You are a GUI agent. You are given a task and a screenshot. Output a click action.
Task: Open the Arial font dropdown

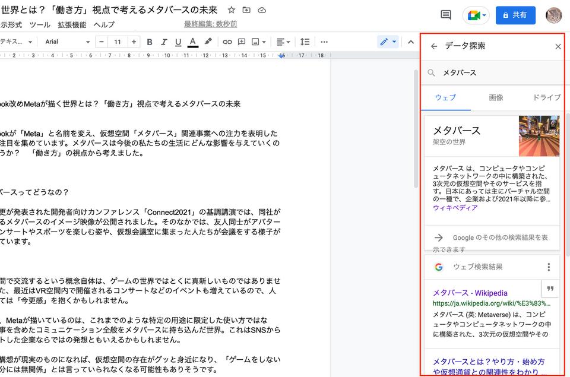67,42
